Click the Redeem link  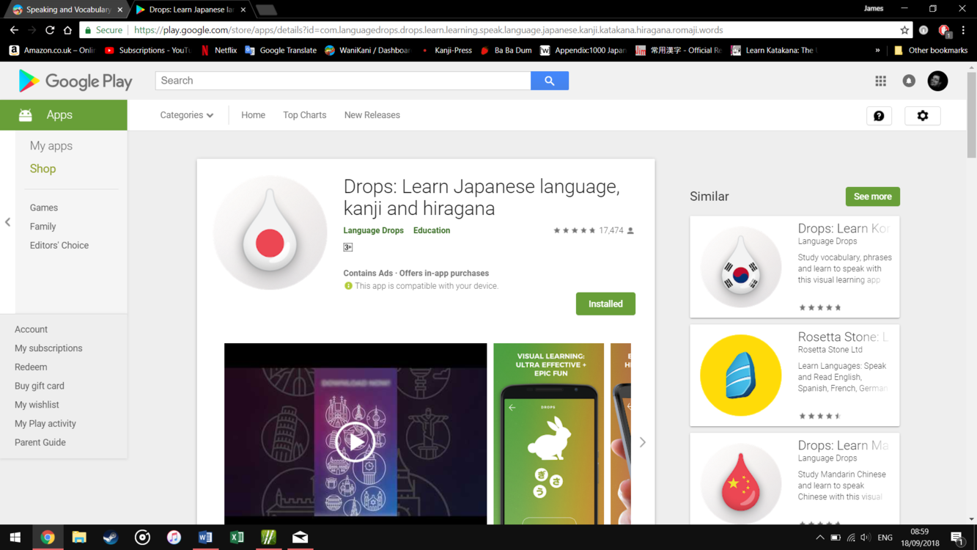[31, 367]
